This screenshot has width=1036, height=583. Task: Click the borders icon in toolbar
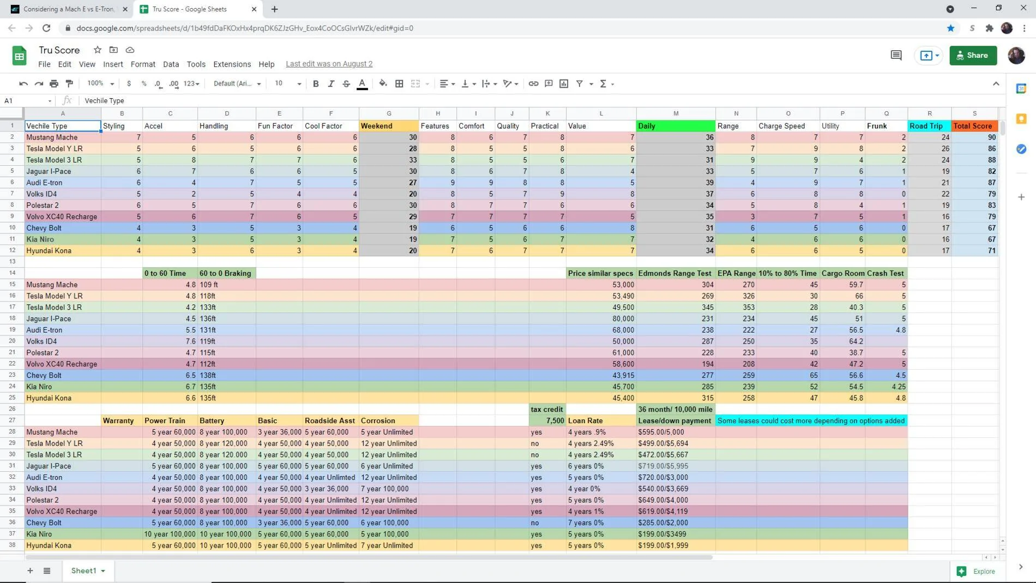pyautogui.click(x=399, y=83)
